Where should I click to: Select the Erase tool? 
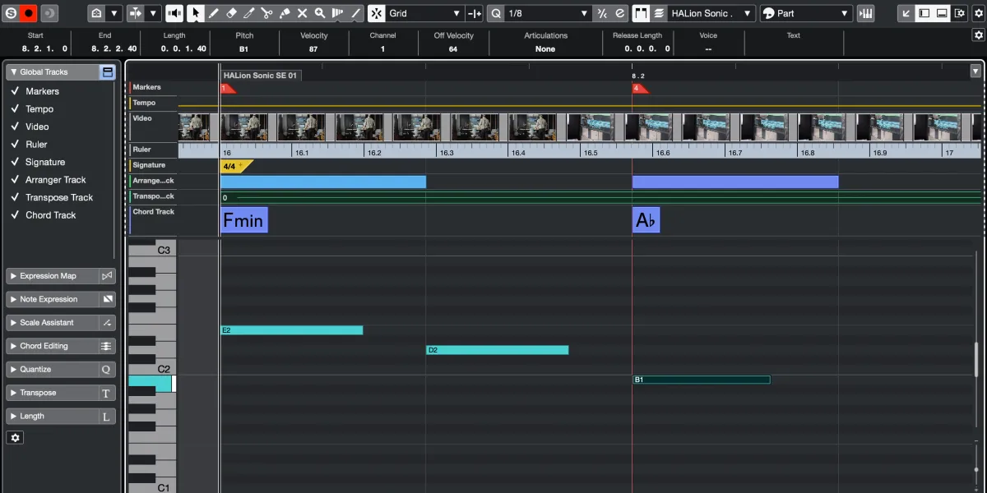[x=231, y=13]
